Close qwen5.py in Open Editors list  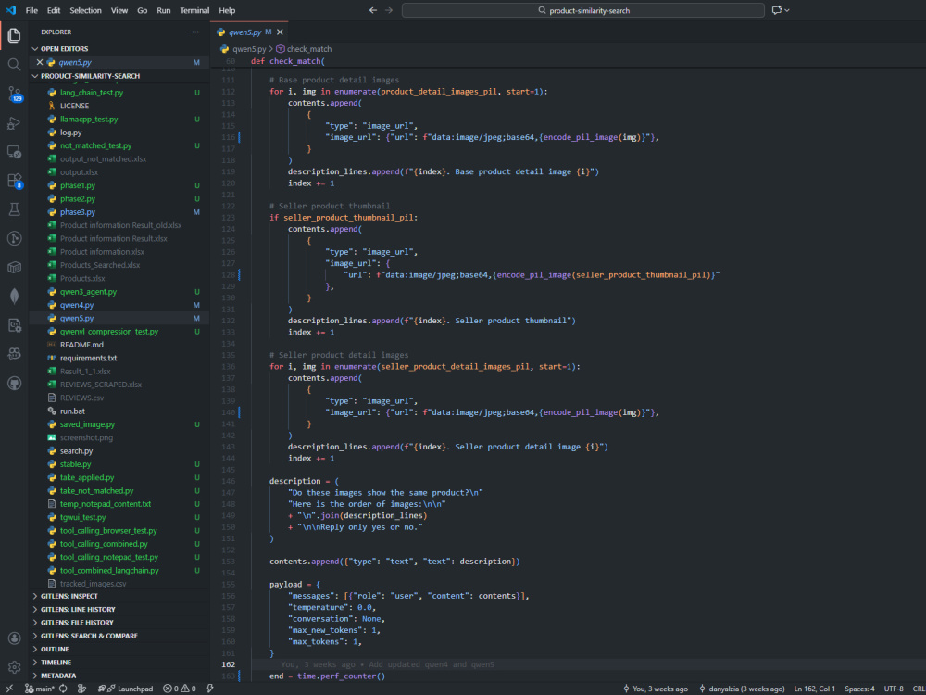click(40, 62)
